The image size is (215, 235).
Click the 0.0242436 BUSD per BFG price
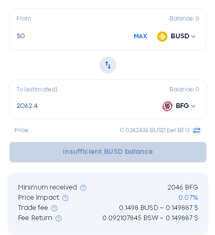(x=155, y=130)
